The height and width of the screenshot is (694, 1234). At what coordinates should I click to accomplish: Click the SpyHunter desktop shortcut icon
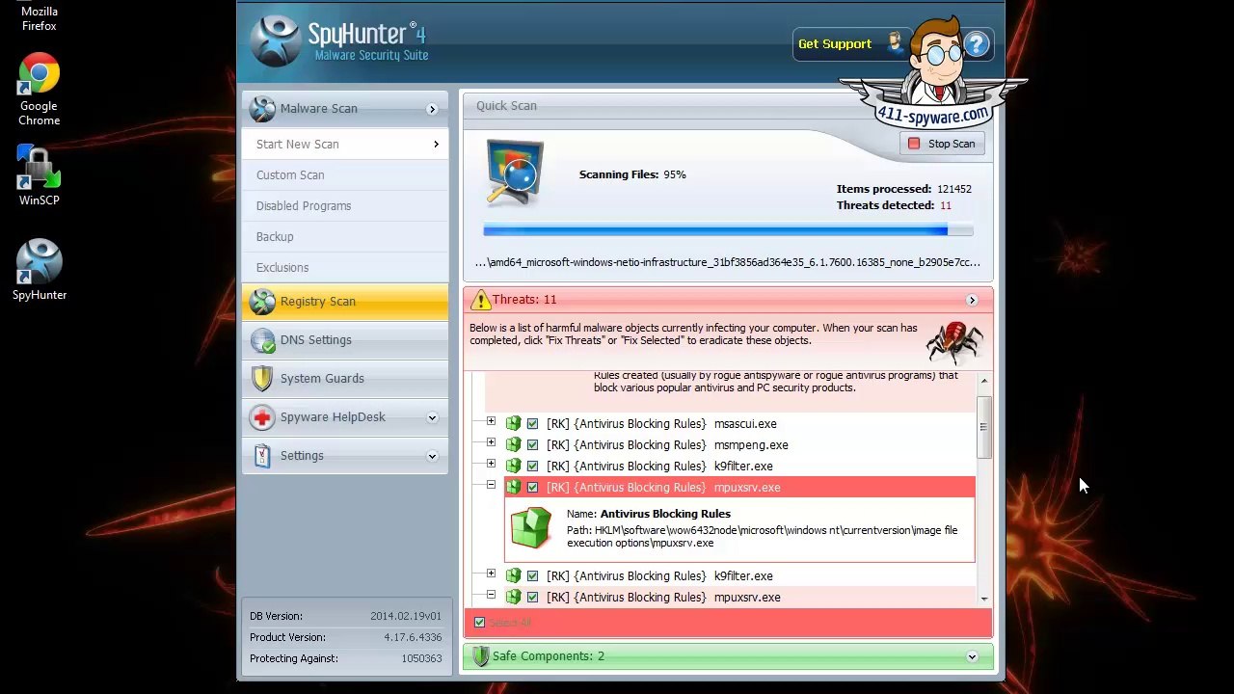pos(40,271)
